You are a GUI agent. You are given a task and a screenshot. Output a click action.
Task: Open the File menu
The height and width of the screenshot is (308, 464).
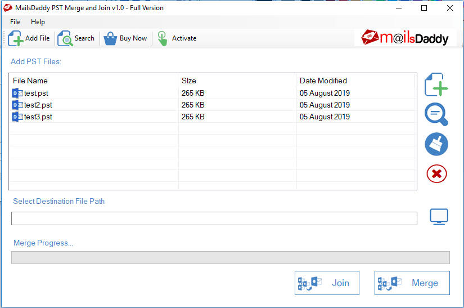tap(15, 22)
